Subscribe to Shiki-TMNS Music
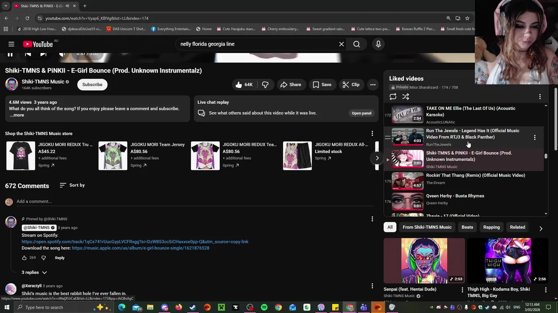558x313 pixels. click(x=92, y=84)
